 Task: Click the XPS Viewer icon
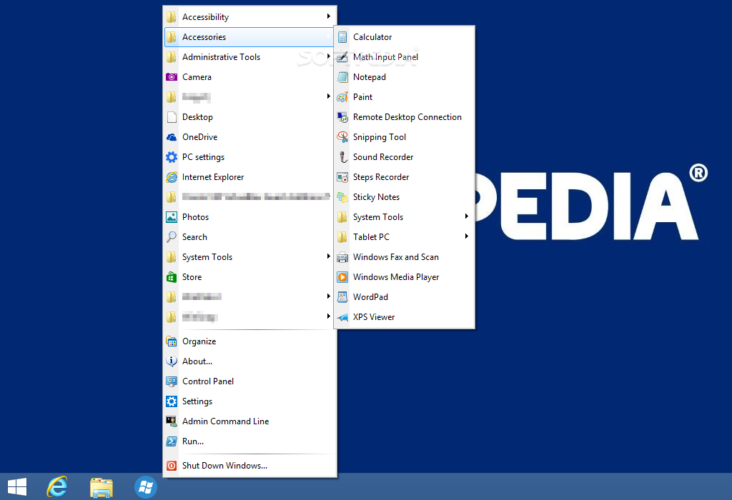click(x=342, y=317)
